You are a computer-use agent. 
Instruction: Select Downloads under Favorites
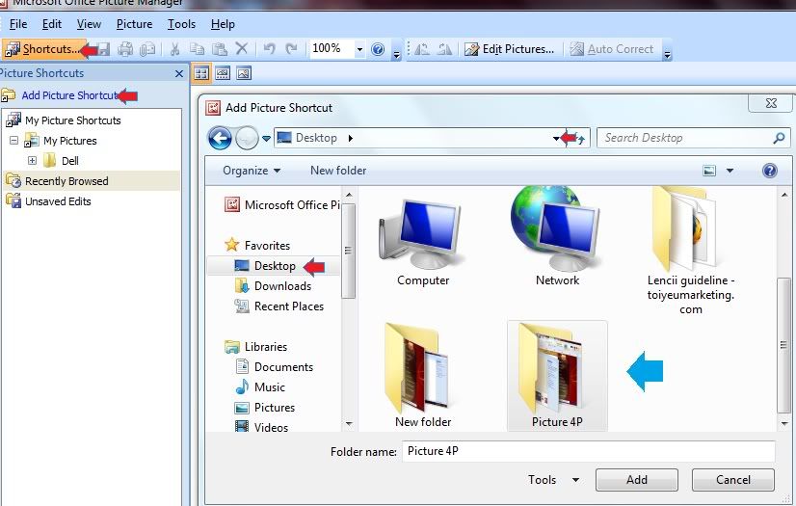pos(282,286)
